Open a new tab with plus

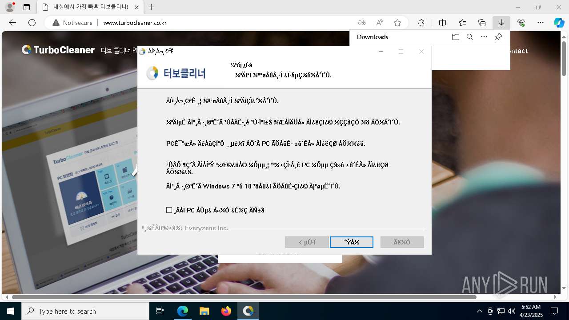(x=152, y=7)
